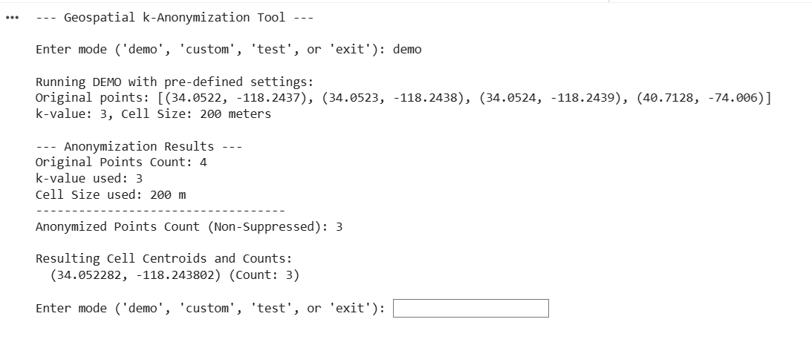Screen dimensions: 812x345
Task: Click the dashed separator line
Action: [x=160, y=211]
